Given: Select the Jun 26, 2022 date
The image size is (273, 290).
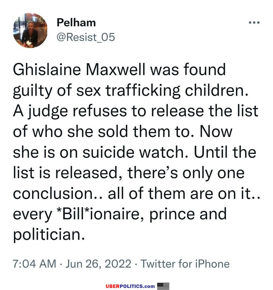Looking at the screenshot, I should (x=98, y=264).
